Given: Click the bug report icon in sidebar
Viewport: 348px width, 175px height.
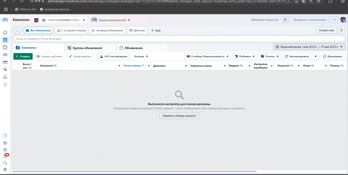Looking at the screenshot, I should point(5,170).
